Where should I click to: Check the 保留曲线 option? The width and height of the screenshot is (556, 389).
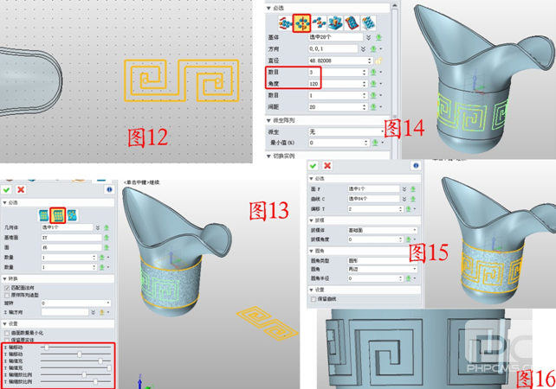click(x=313, y=298)
